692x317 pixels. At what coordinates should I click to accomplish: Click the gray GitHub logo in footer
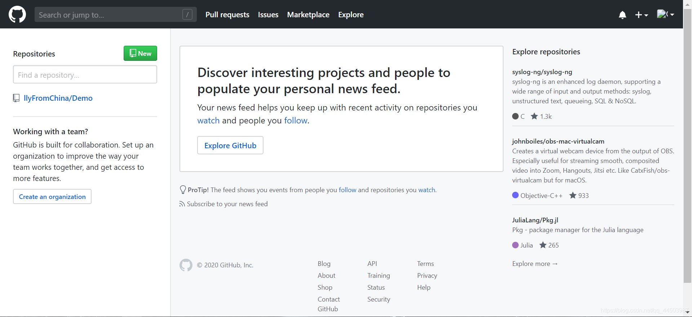point(186,265)
